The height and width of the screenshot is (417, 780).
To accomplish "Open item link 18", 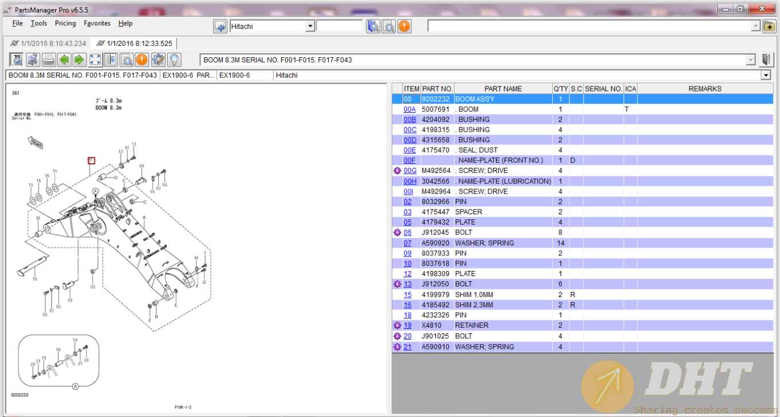I will (407, 315).
